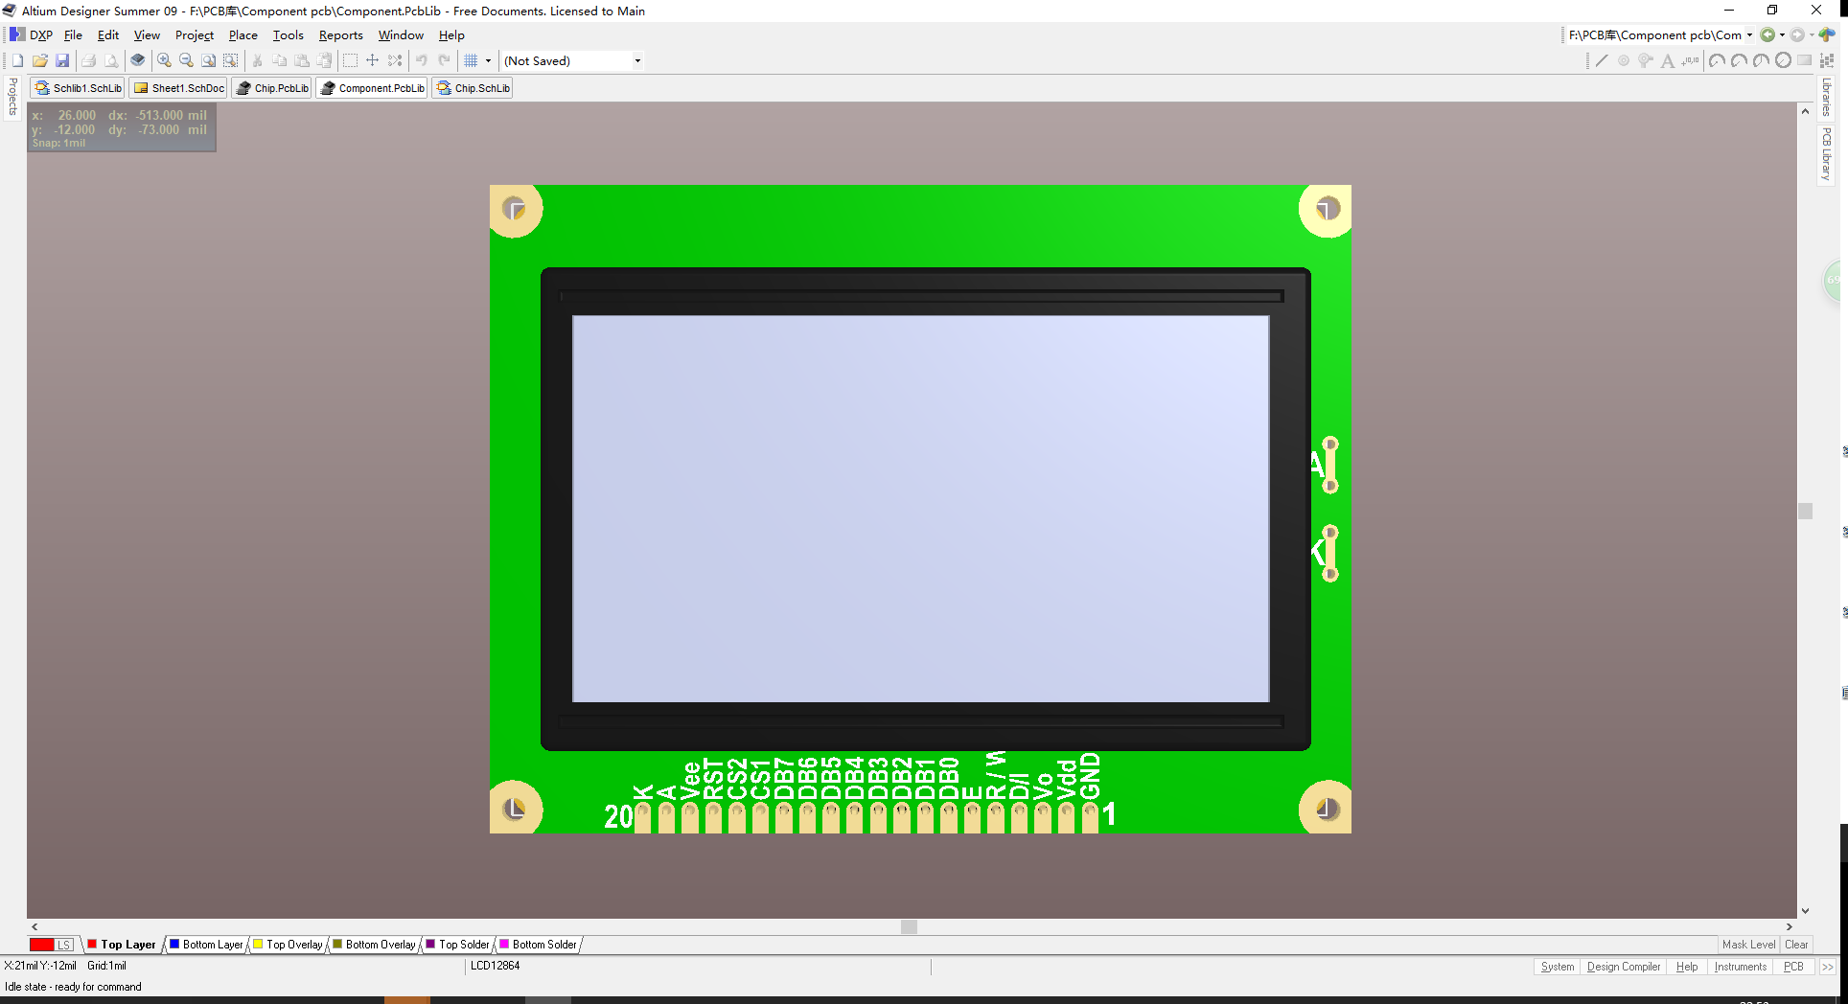
Task: Click the Clear button at bottom right
Action: coord(1796,945)
